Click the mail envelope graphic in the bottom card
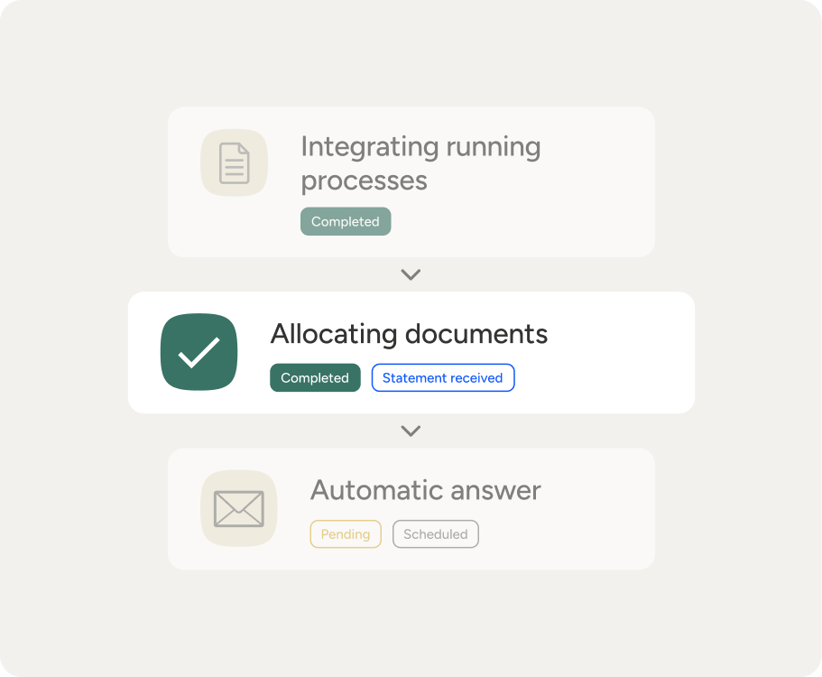 (238, 508)
